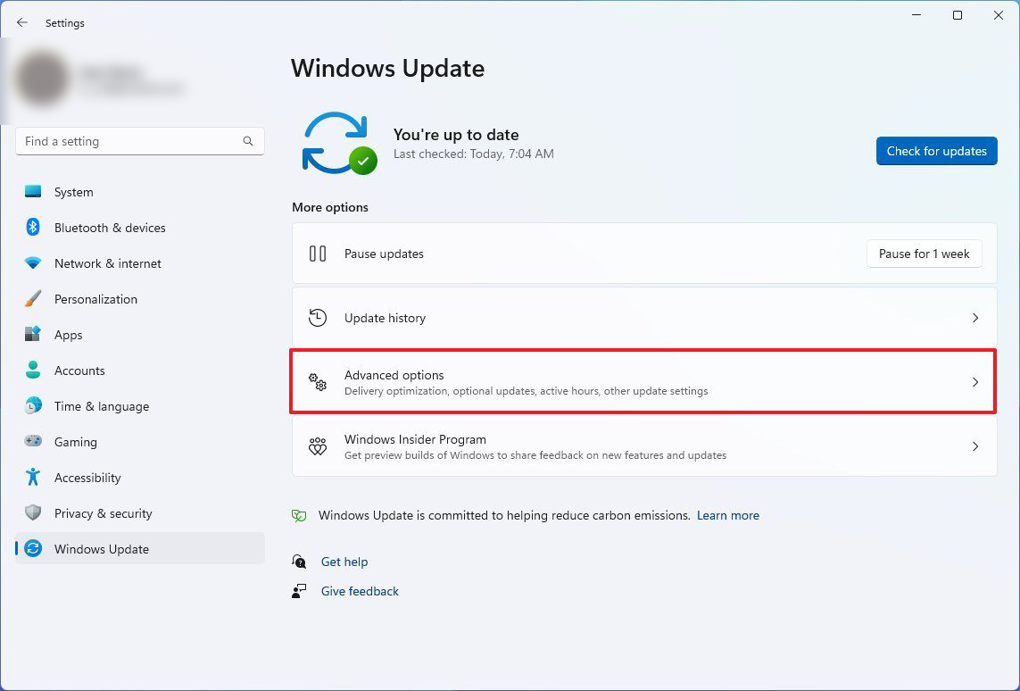Click the Gaming controller icon

tap(32, 441)
